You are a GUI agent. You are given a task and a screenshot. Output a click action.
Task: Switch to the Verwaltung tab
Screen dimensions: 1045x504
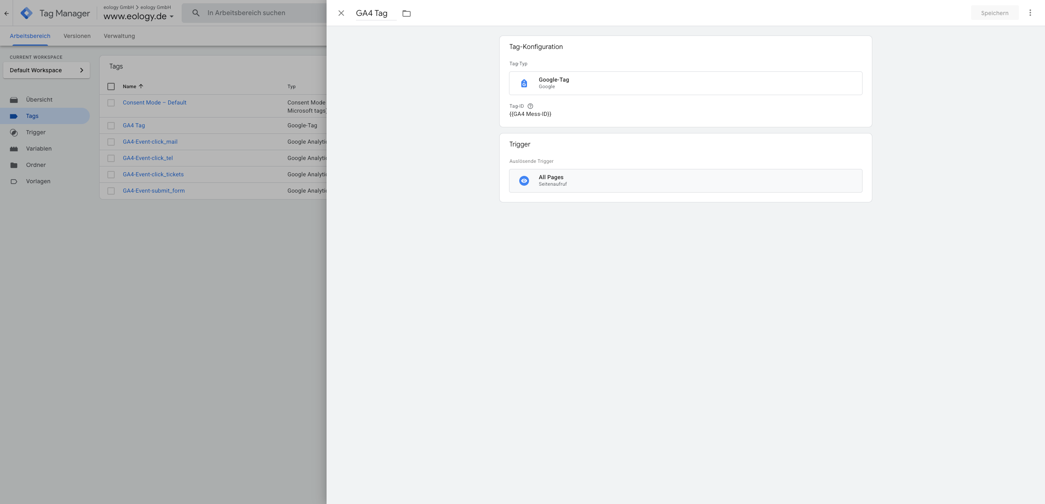[119, 36]
